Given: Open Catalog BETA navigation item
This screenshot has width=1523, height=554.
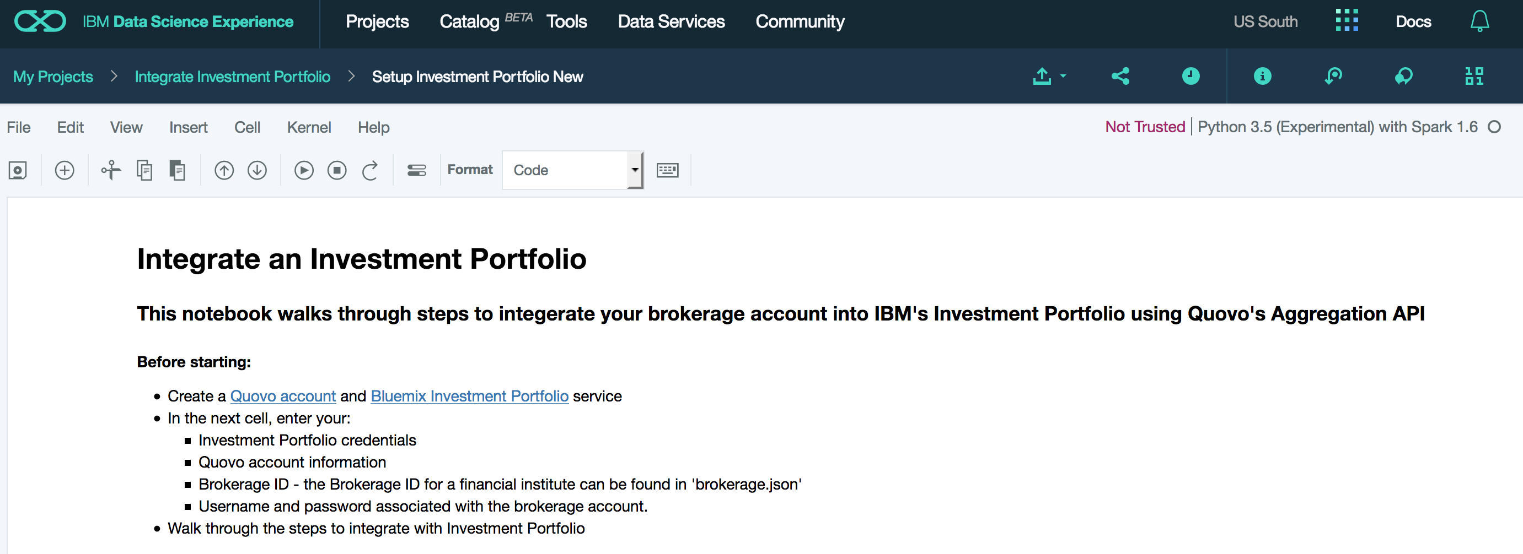Looking at the screenshot, I should pyautogui.click(x=486, y=22).
